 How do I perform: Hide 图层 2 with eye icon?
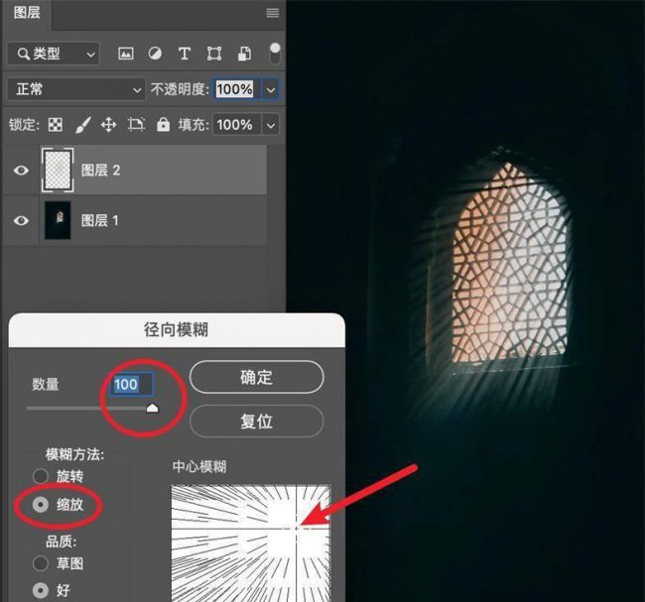[21, 170]
